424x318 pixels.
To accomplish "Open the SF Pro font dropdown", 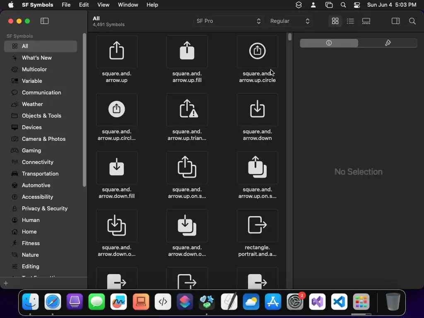I will (x=228, y=21).
